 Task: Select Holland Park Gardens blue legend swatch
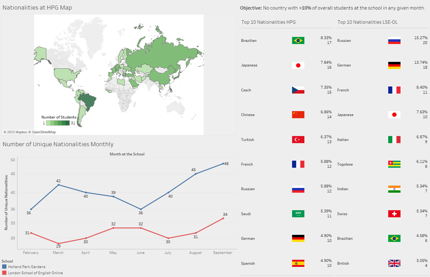click(x=4, y=267)
